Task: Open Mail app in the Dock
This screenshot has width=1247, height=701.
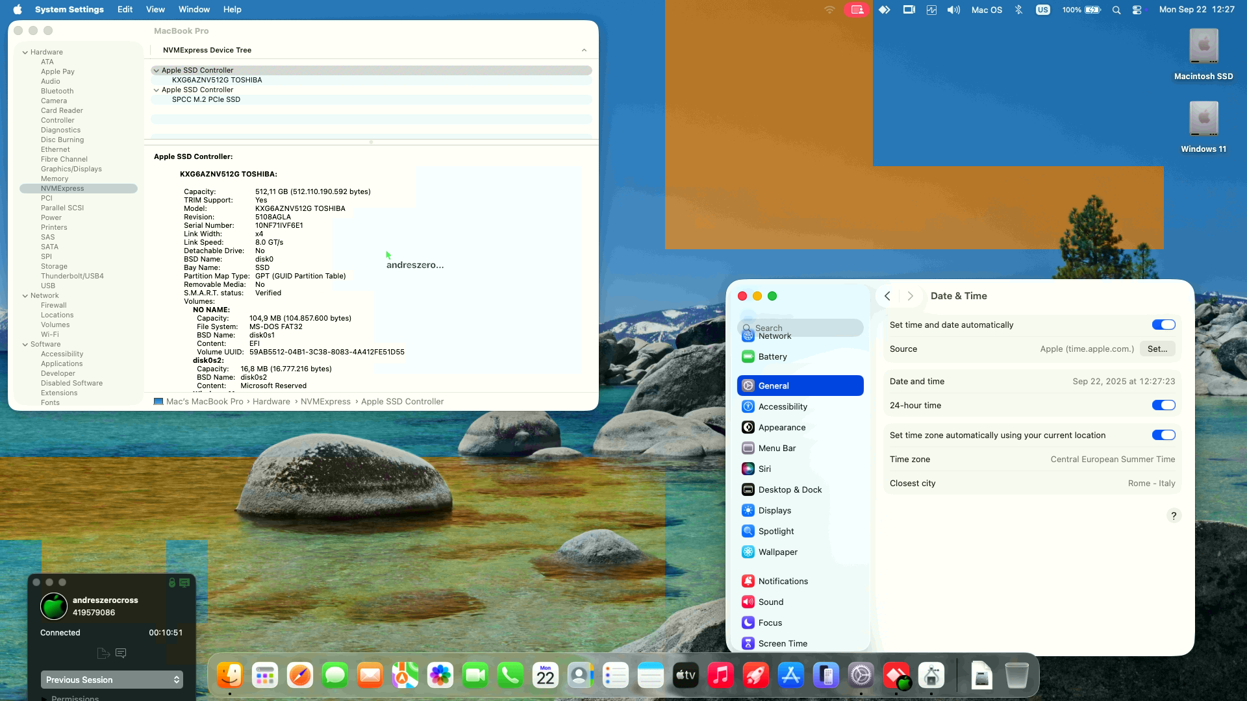Action: (370, 676)
